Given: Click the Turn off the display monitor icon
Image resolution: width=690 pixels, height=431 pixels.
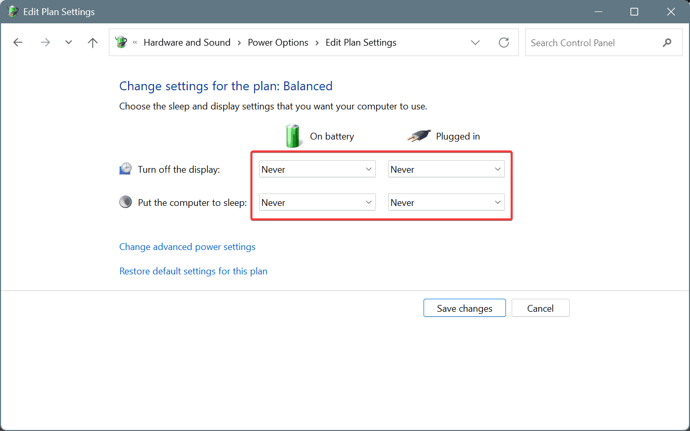Looking at the screenshot, I should [x=125, y=169].
